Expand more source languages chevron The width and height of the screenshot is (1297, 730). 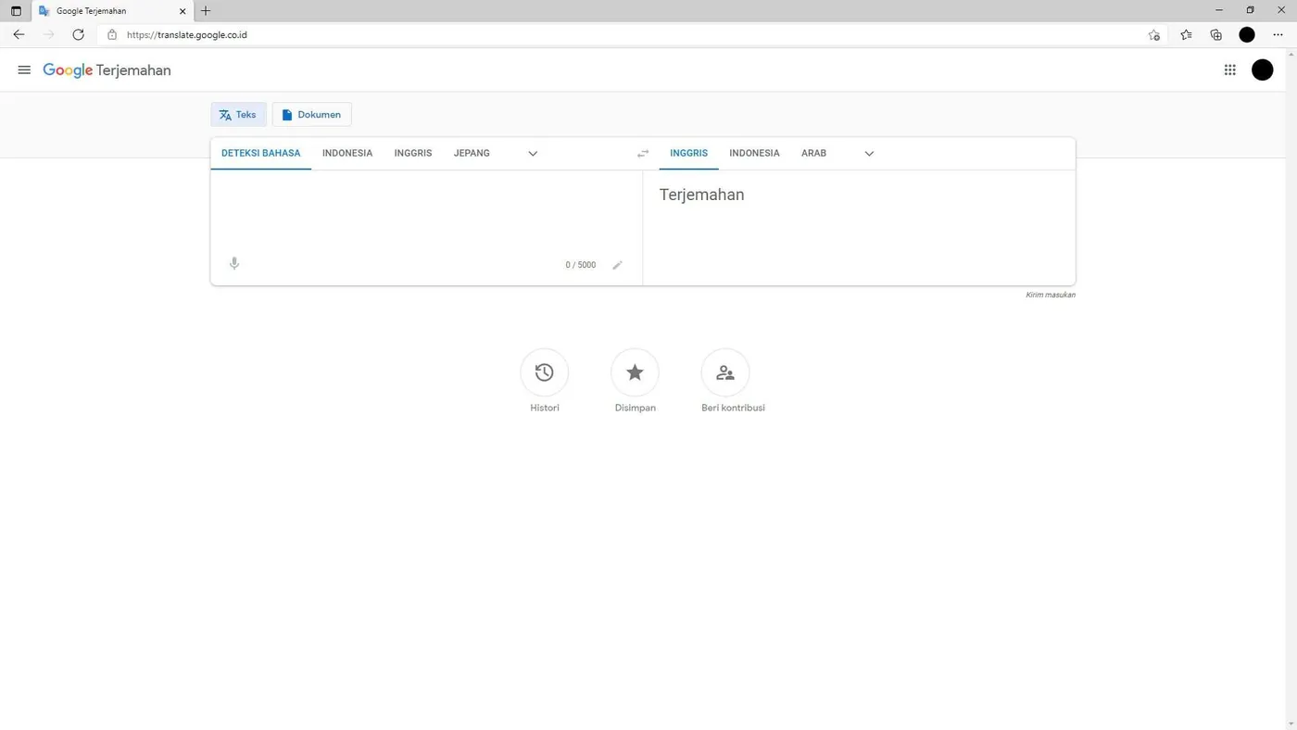pyautogui.click(x=533, y=154)
